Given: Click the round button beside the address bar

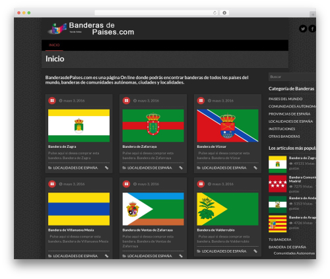Looking at the screenshot, I should coord(224,13).
